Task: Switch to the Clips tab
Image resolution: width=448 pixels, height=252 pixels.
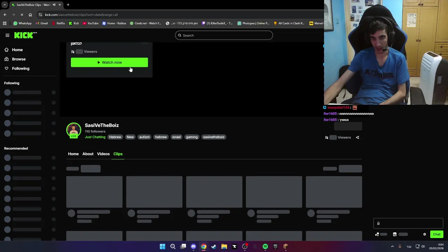Action: click(x=118, y=154)
